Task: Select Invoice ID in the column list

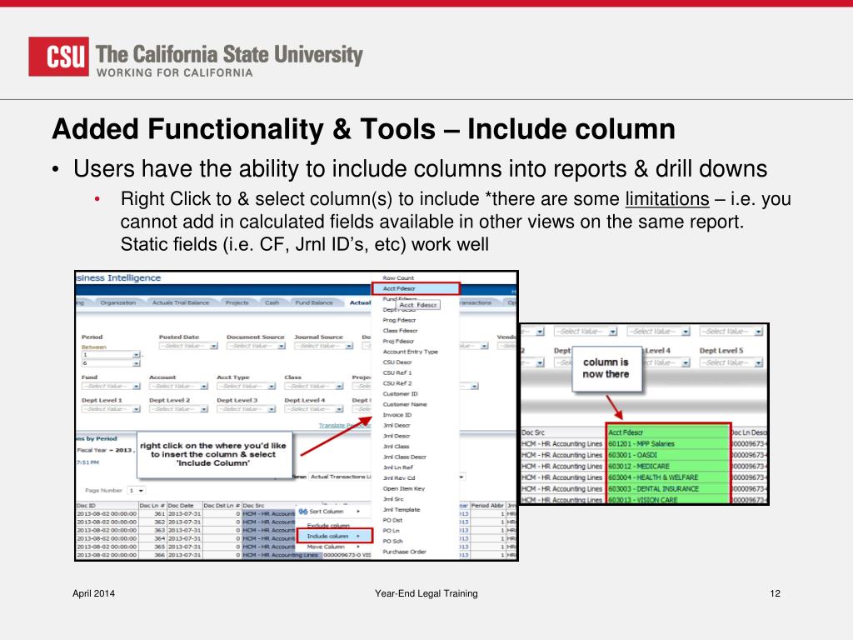Action: pos(397,415)
